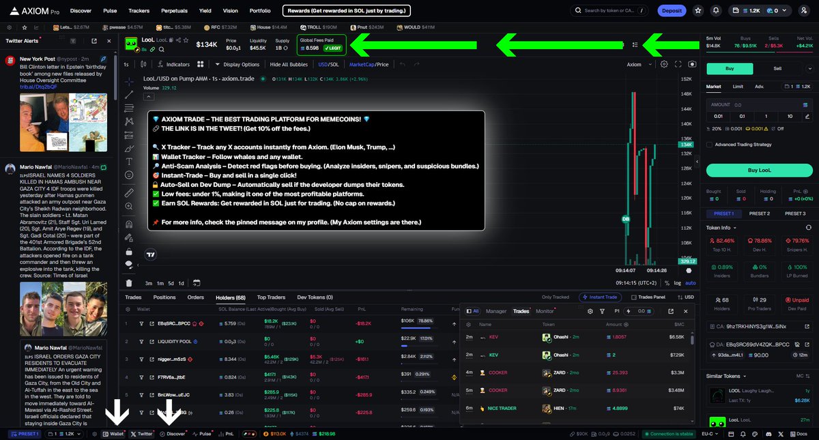
Task: Click the Buy LooL button
Action: 758,171
